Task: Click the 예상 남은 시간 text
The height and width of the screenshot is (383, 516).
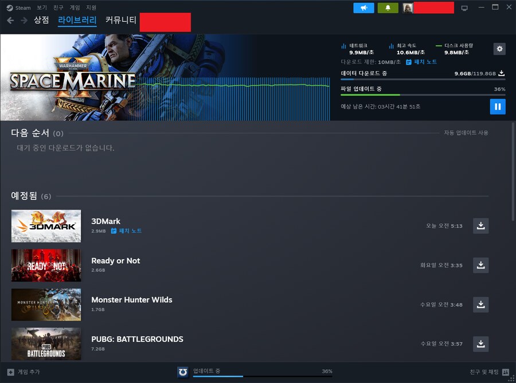Action: coord(381,107)
